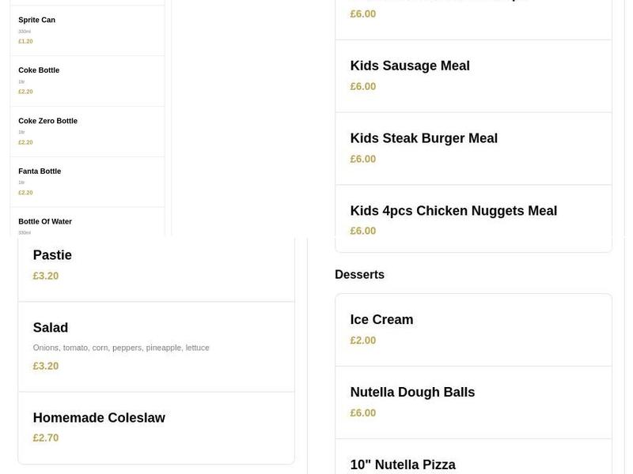Click the £6.00 price under Kids Sausage Meal

click(362, 85)
